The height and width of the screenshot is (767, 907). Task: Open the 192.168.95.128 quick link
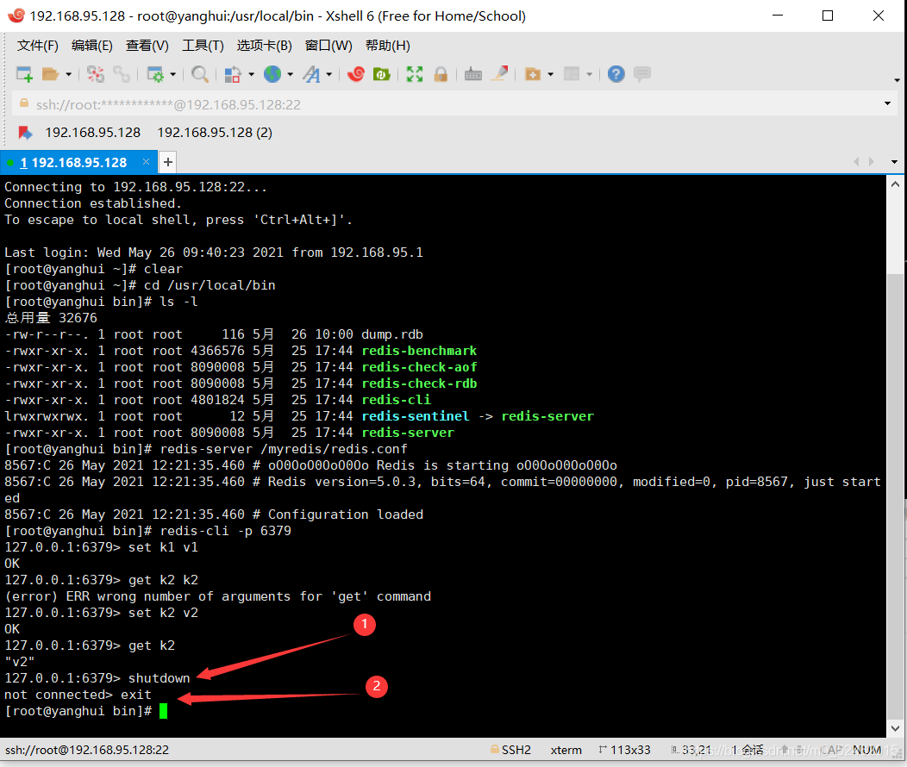point(92,133)
